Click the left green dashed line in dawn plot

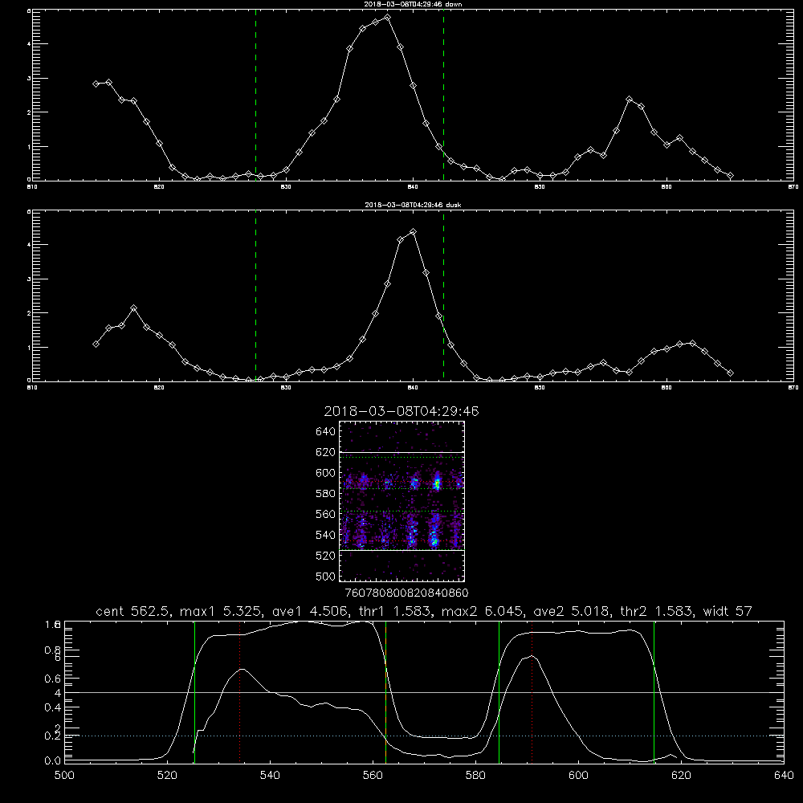point(255,95)
